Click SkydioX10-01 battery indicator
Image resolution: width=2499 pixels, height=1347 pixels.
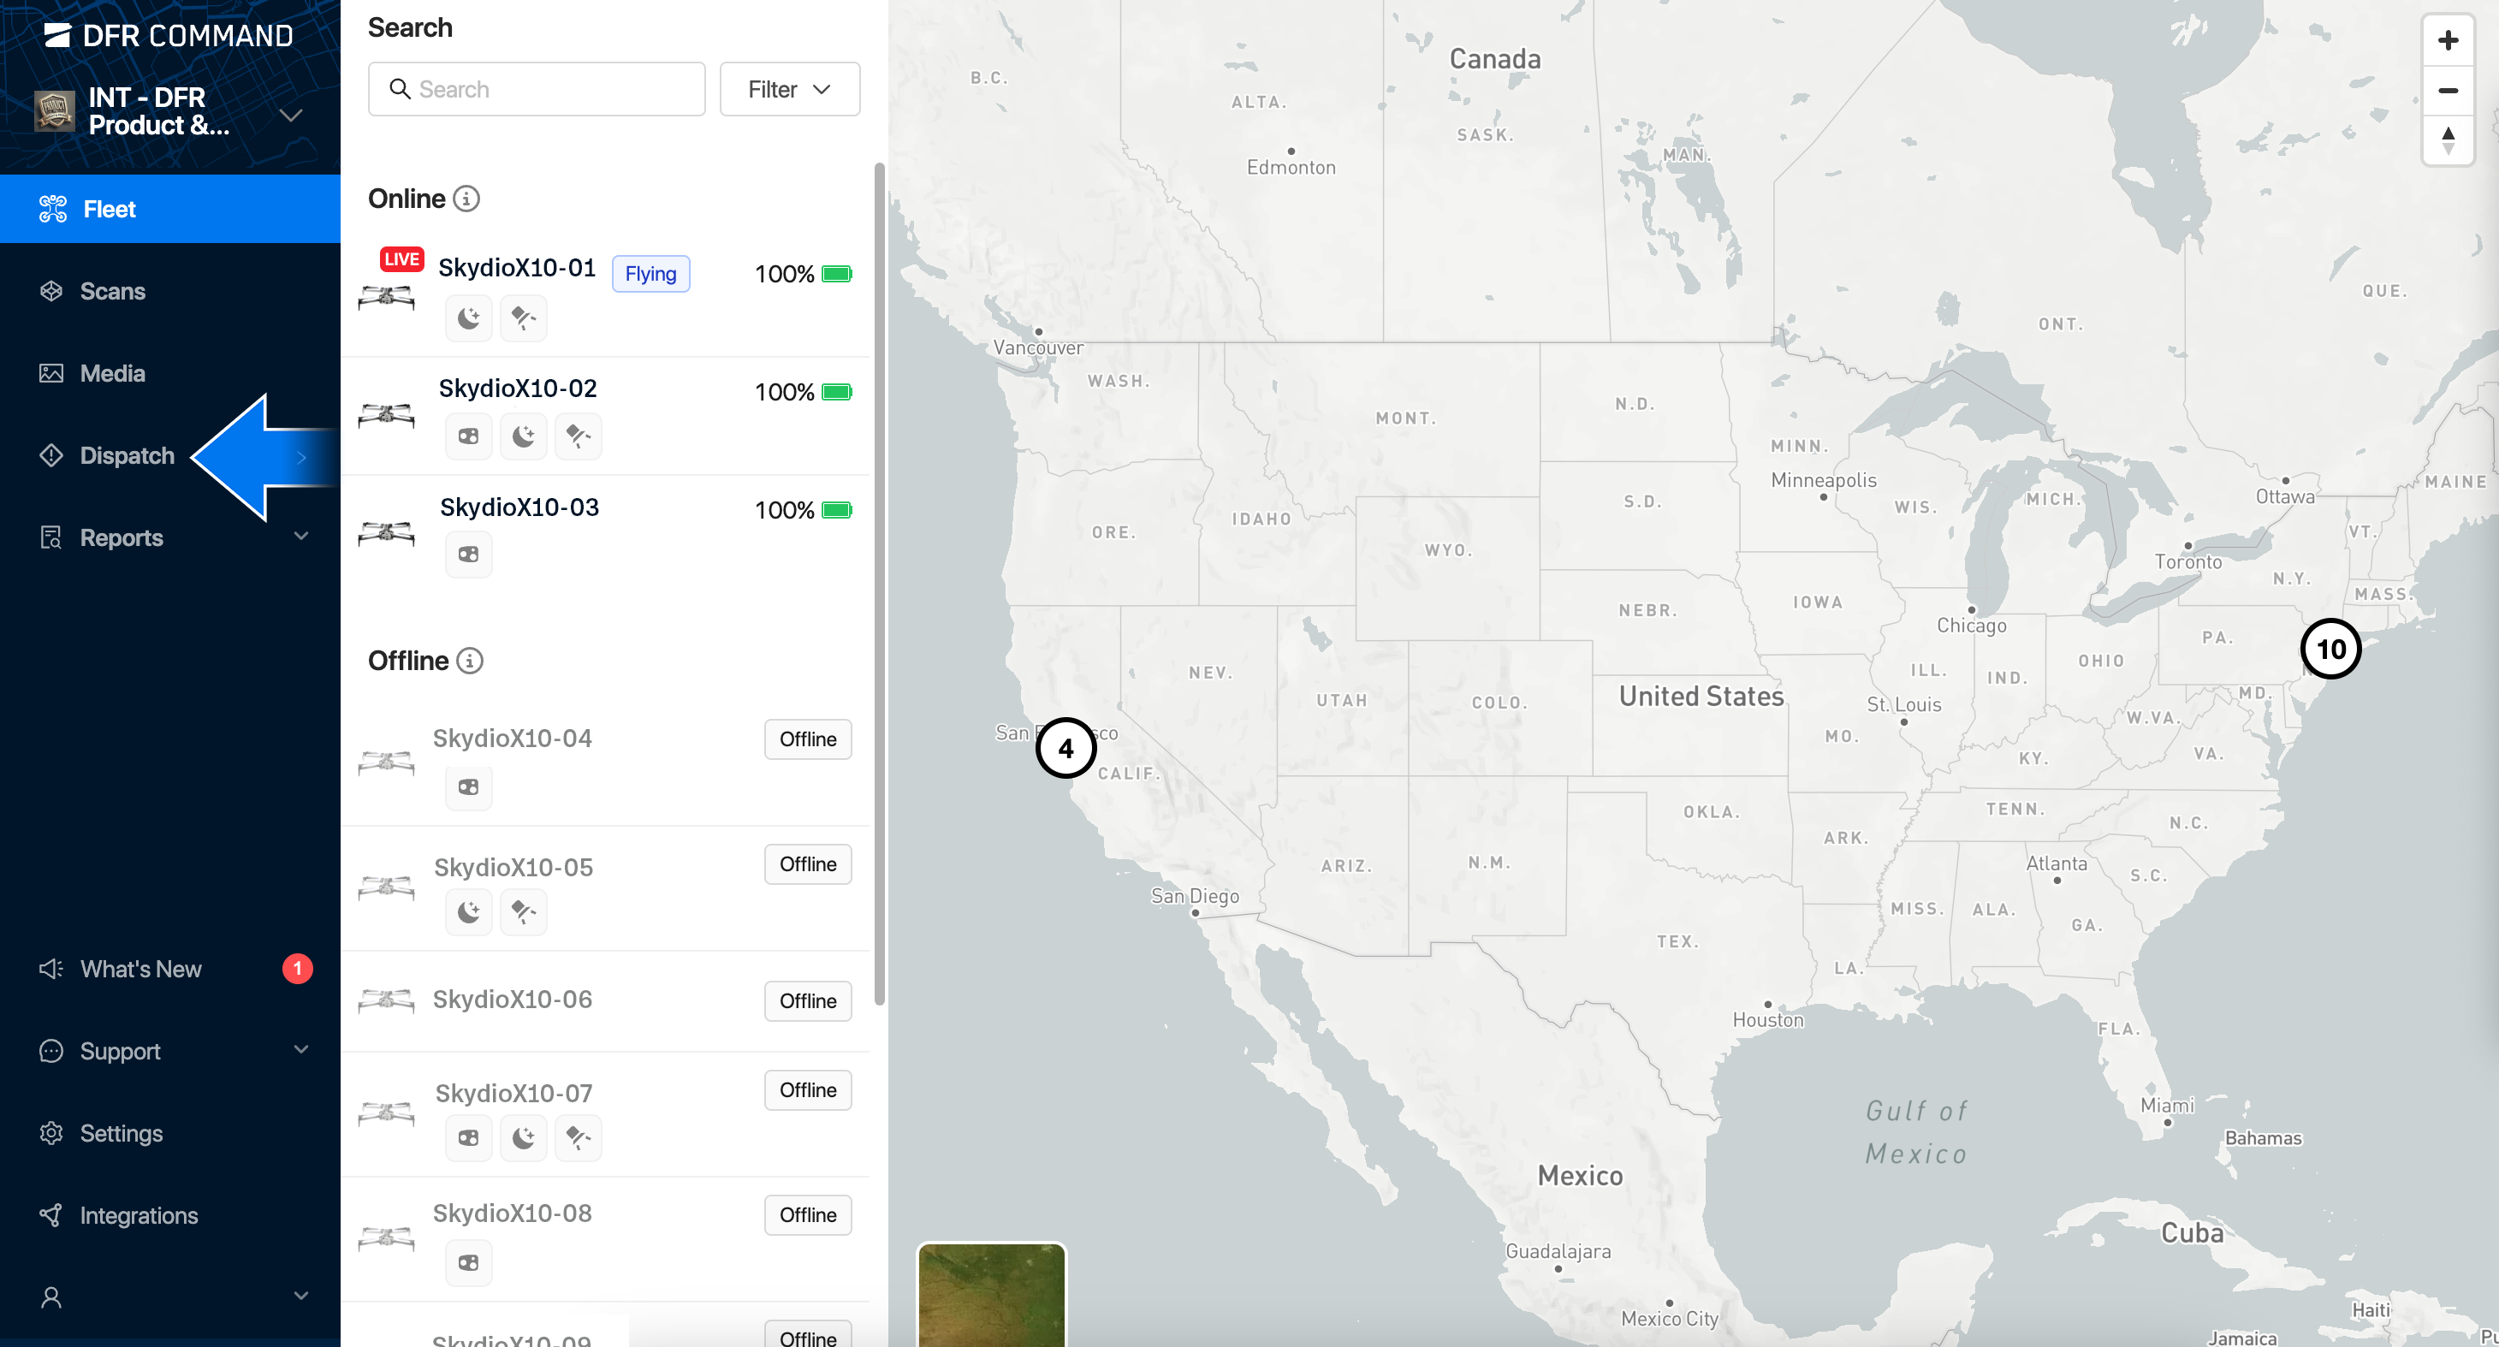[x=804, y=275]
